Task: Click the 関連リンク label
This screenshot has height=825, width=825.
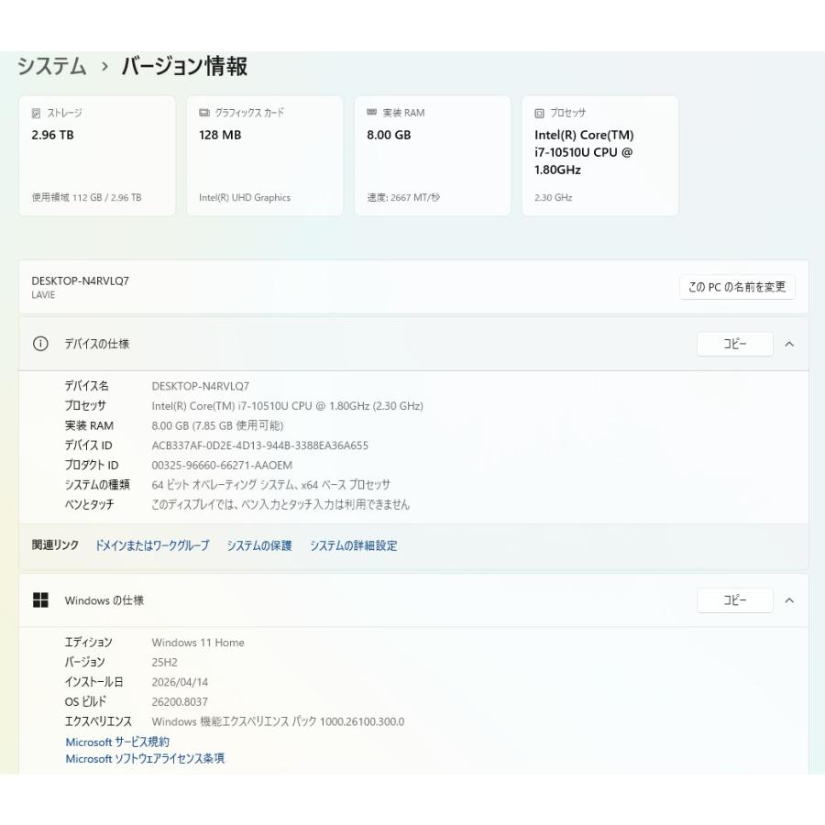Action: [55, 545]
